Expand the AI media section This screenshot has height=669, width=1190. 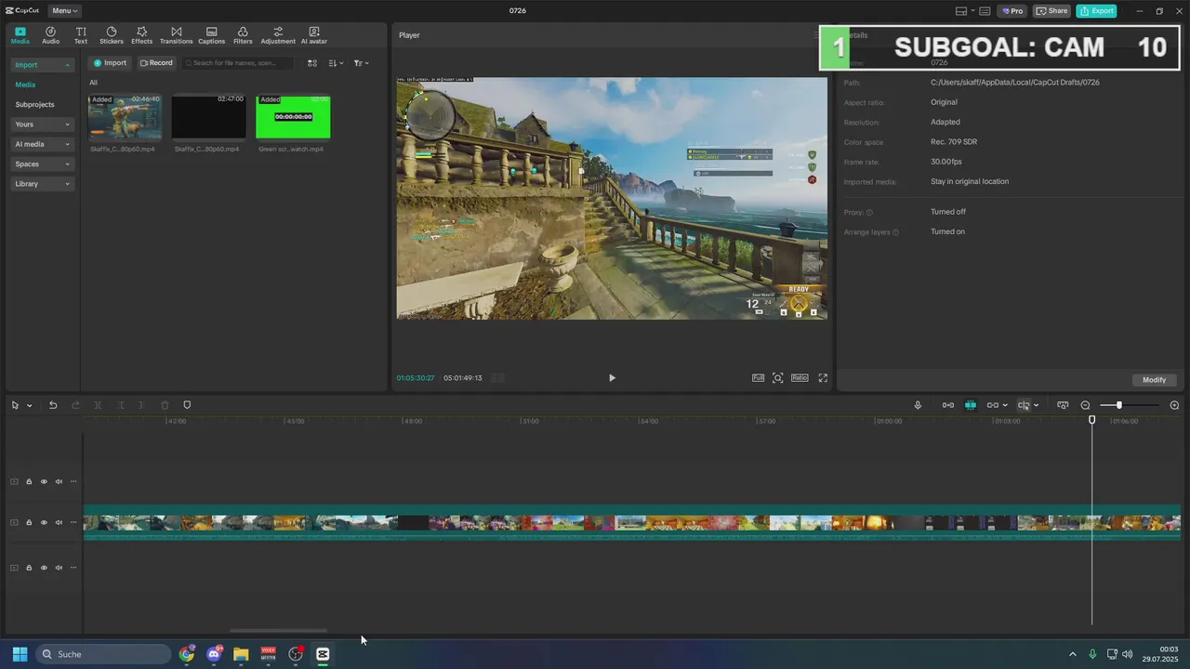coord(43,144)
